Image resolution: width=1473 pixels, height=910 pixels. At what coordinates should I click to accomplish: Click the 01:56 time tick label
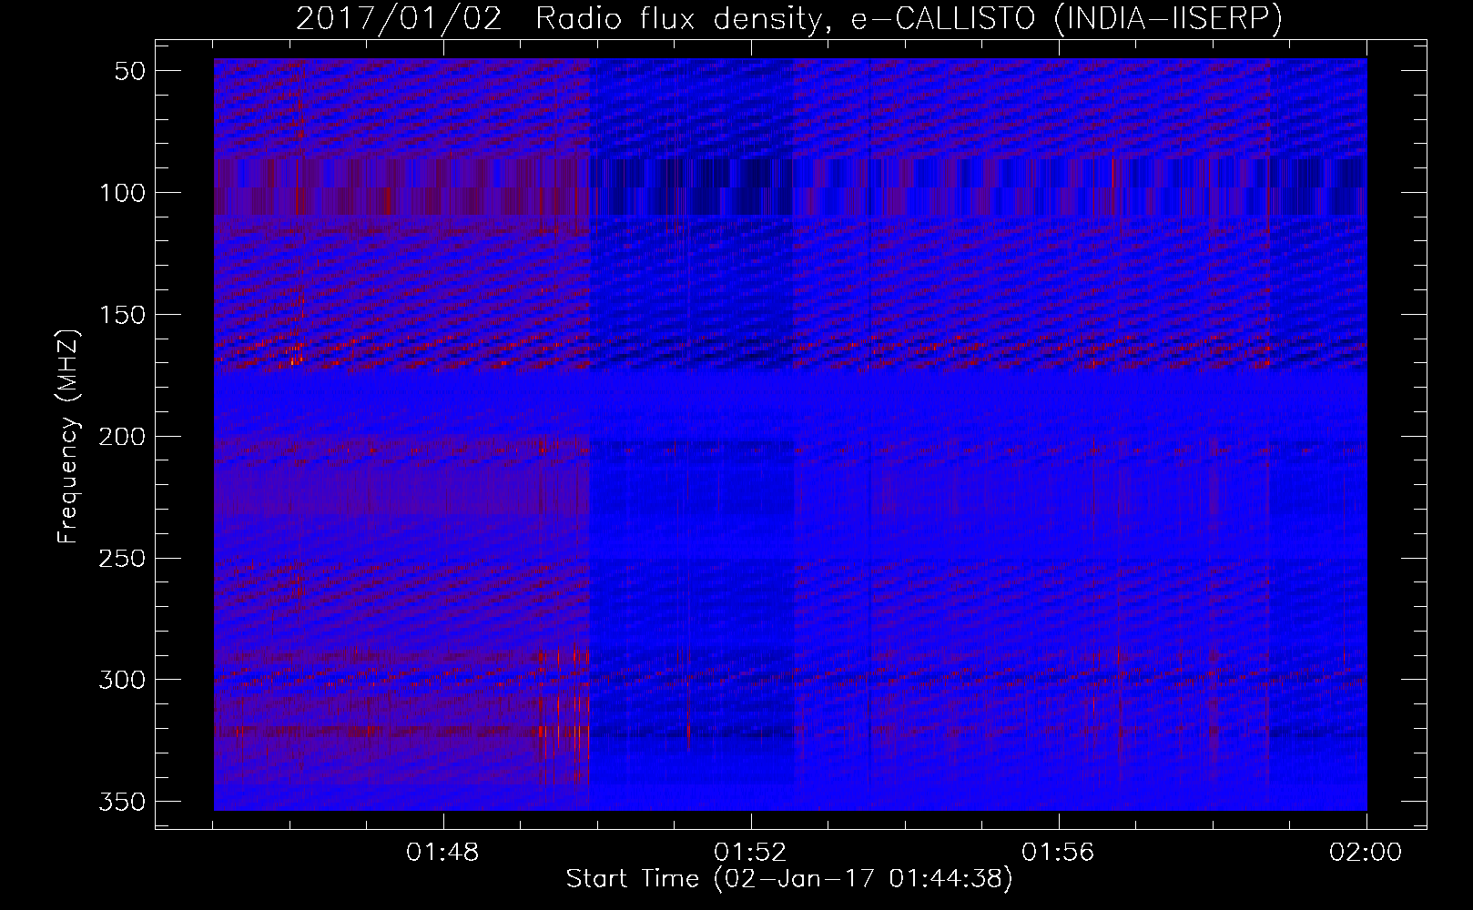1059,853
